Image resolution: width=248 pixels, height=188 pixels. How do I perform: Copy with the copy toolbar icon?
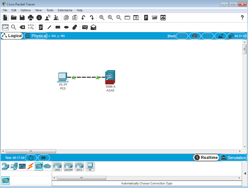(66, 17)
